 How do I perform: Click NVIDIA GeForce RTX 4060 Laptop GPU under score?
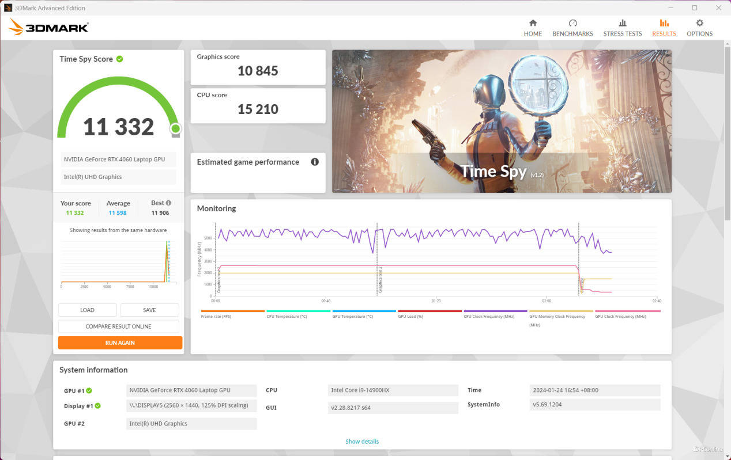(118, 159)
